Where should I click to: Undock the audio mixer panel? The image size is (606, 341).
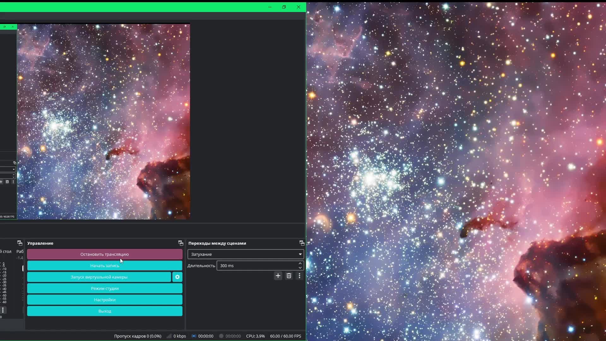click(x=20, y=243)
